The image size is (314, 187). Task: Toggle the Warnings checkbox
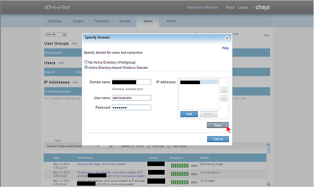point(149,146)
